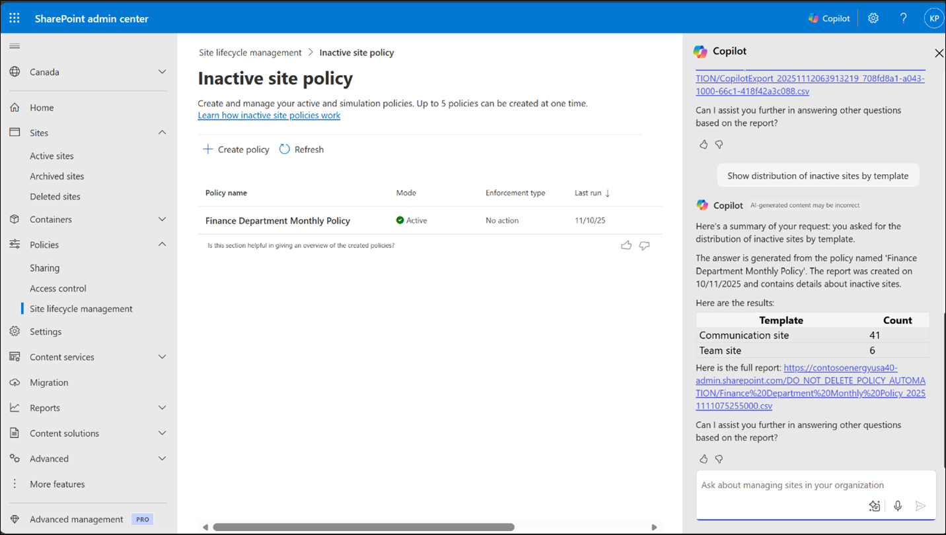Click the send arrow in the Copilot chat

pos(920,505)
